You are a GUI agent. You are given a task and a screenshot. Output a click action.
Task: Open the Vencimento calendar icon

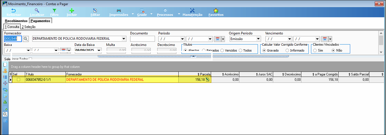tap(325, 39)
